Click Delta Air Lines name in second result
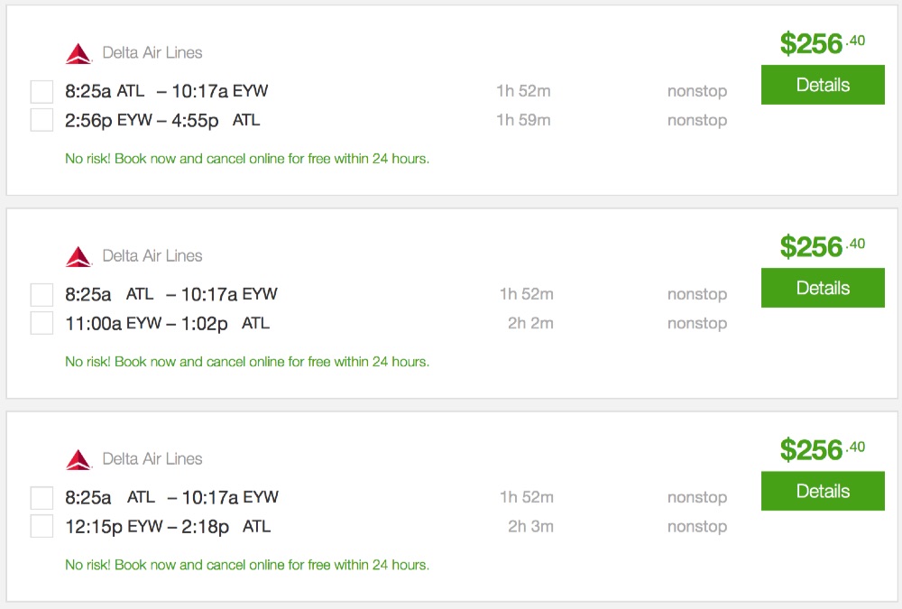 [152, 256]
